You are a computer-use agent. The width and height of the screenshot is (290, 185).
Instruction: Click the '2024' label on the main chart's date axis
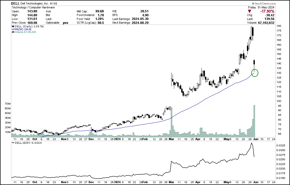117,139
